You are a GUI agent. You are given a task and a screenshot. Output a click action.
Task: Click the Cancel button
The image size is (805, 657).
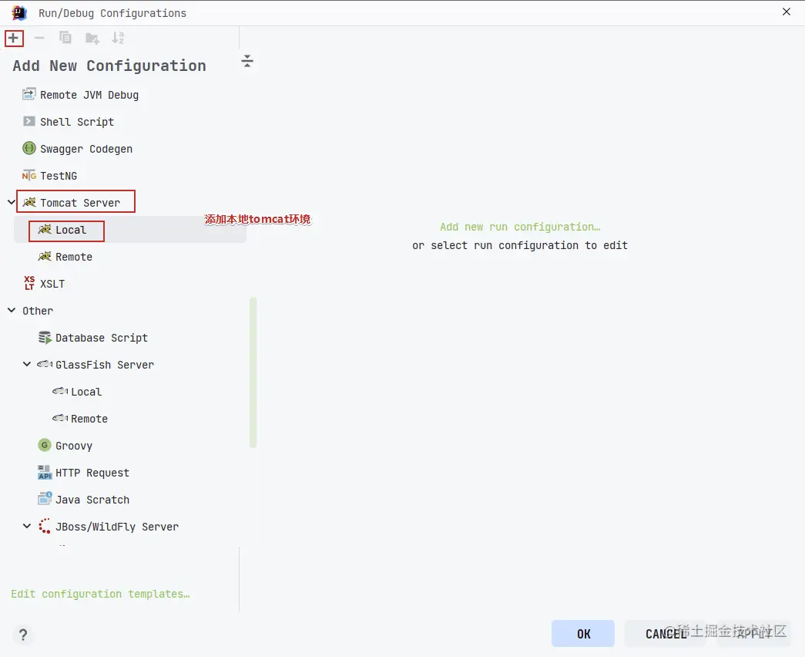tap(666, 633)
